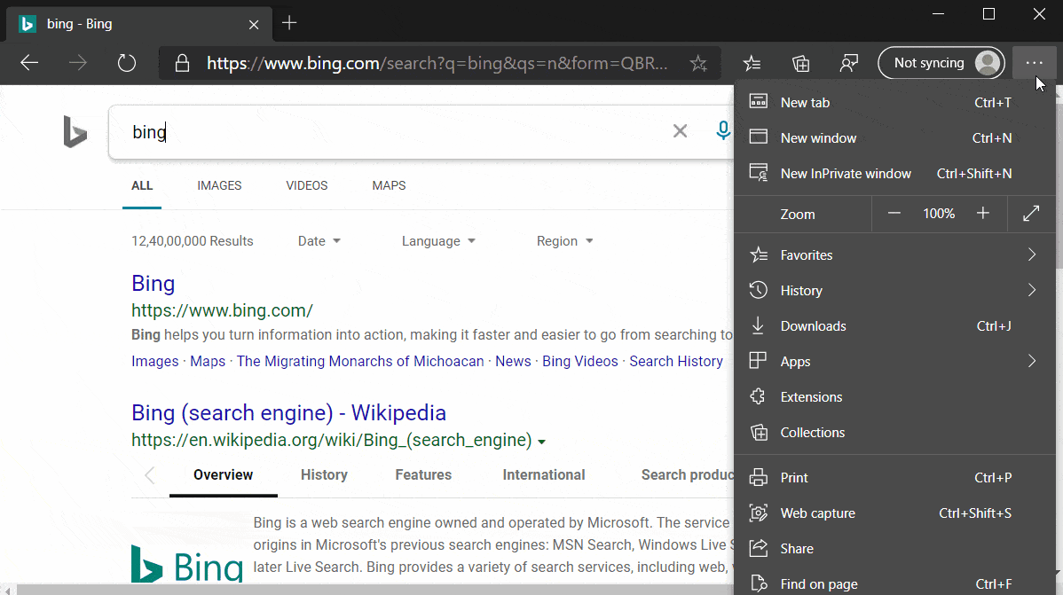Select the International tab in Wikipedia card

coord(544,475)
